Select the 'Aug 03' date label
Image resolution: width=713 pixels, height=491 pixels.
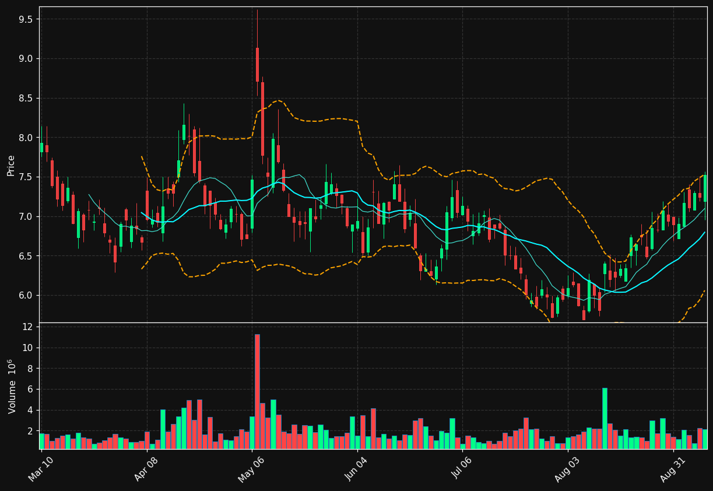coord(568,470)
